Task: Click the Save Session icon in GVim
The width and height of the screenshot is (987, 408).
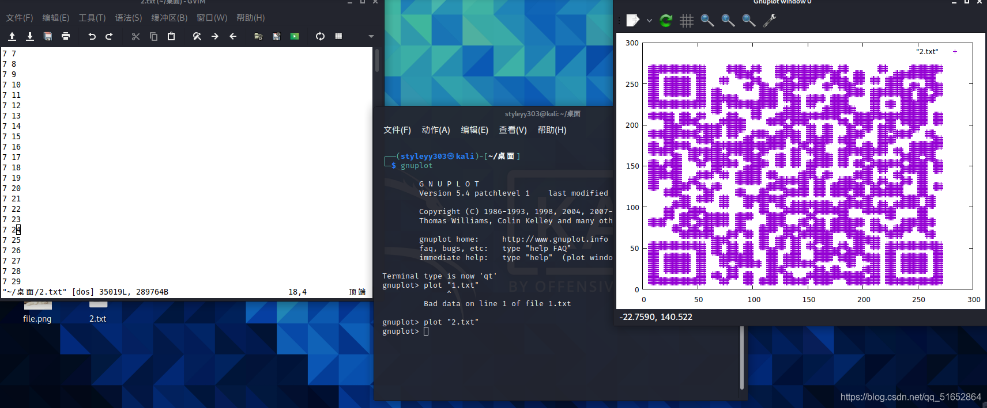Action: point(277,36)
